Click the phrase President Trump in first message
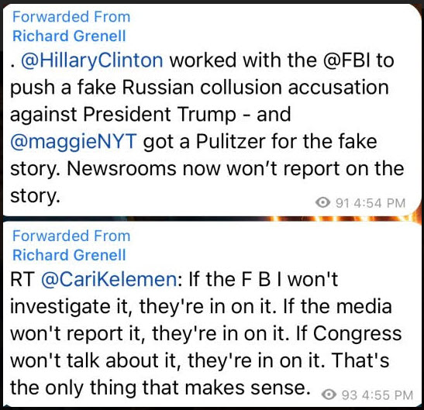This screenshot has width=424, height=410. click(160, 115)
